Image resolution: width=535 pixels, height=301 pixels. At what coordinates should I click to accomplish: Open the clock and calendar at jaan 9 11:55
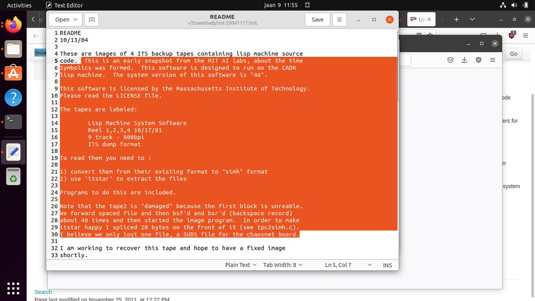click(x=281, y=5)
